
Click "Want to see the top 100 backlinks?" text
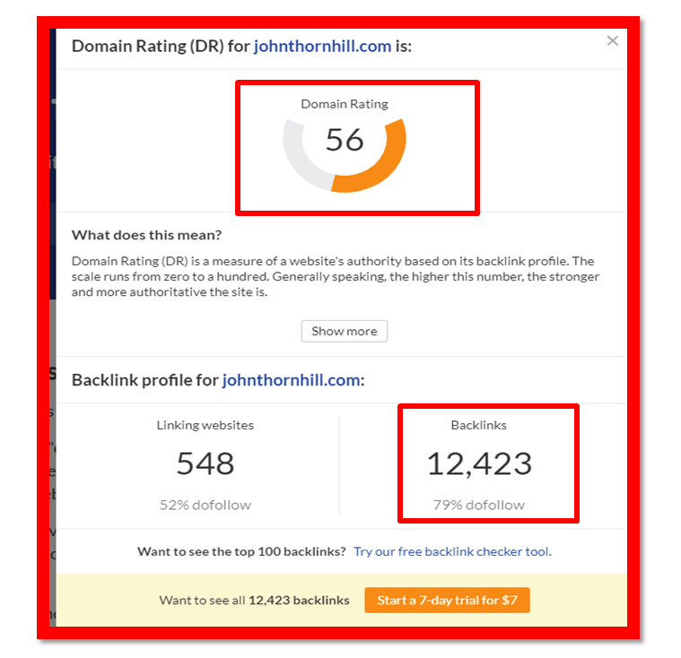[241, 551]
